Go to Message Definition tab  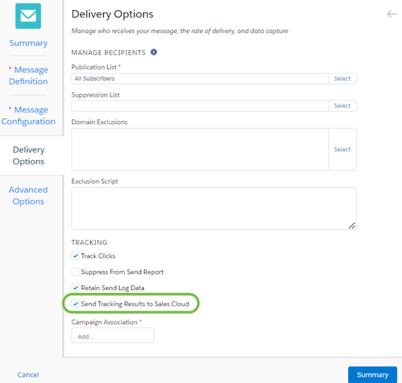point(28,76)
